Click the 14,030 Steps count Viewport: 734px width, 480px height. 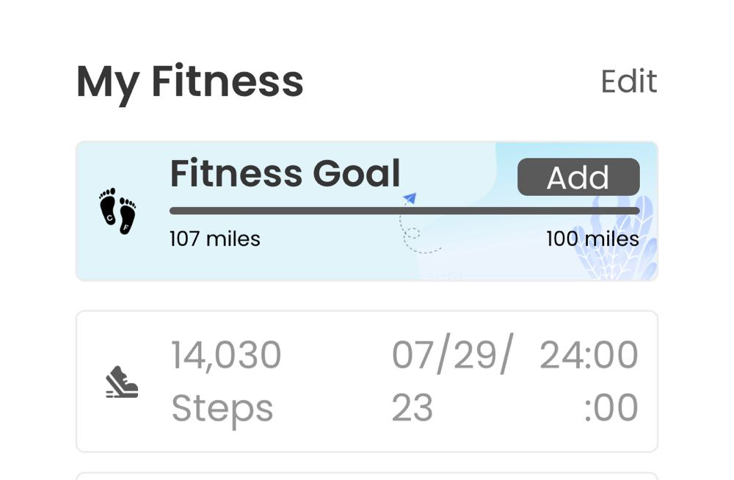[x=227, y=381]
